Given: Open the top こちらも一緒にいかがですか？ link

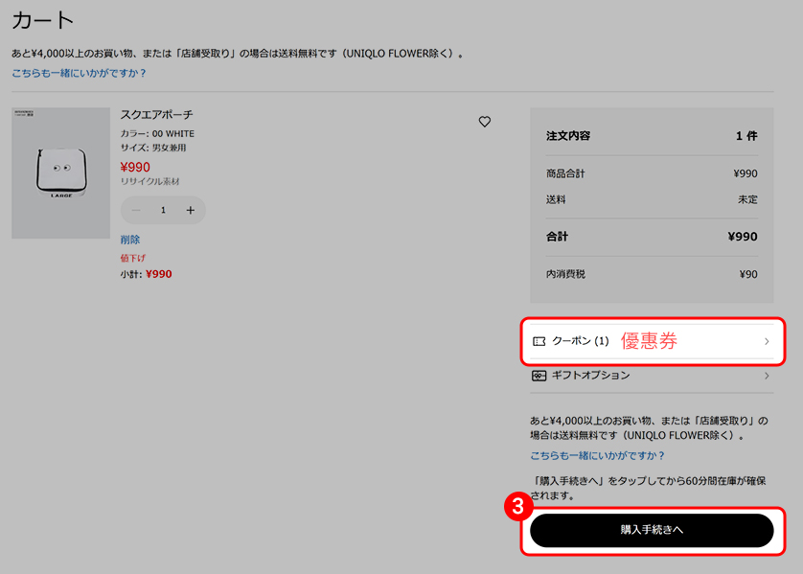Looking at the screenshot, I should (79, 73).
